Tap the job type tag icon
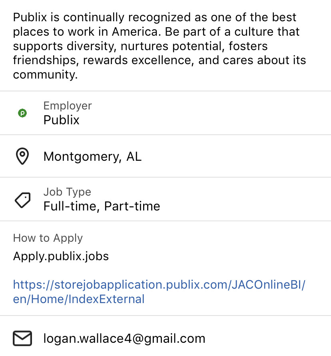The height and width of the screenshot is (356, 331). 23,200
